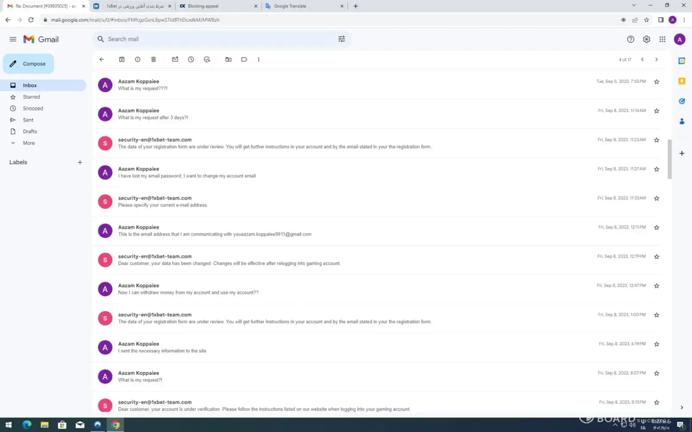Snooze this conversation using clock icon

(x=191, y=60)
